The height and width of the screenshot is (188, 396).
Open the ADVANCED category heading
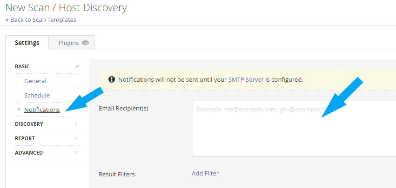point(29,153)
